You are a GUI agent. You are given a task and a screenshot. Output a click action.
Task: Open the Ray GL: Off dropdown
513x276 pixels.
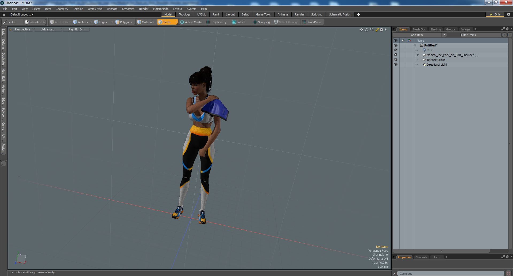76,30
